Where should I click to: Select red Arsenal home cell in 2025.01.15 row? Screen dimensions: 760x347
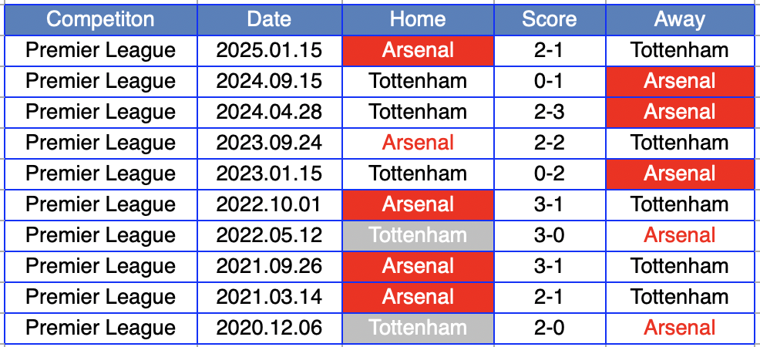click(x=418, y=50)
